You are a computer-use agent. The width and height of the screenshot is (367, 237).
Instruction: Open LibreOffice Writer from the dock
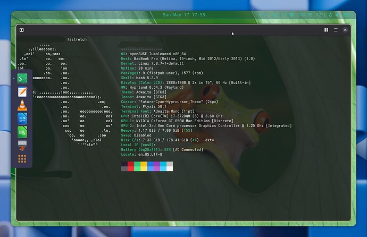point(22,118)
